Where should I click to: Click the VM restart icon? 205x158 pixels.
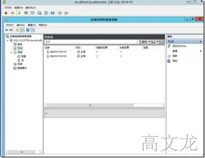click(26, 13)
